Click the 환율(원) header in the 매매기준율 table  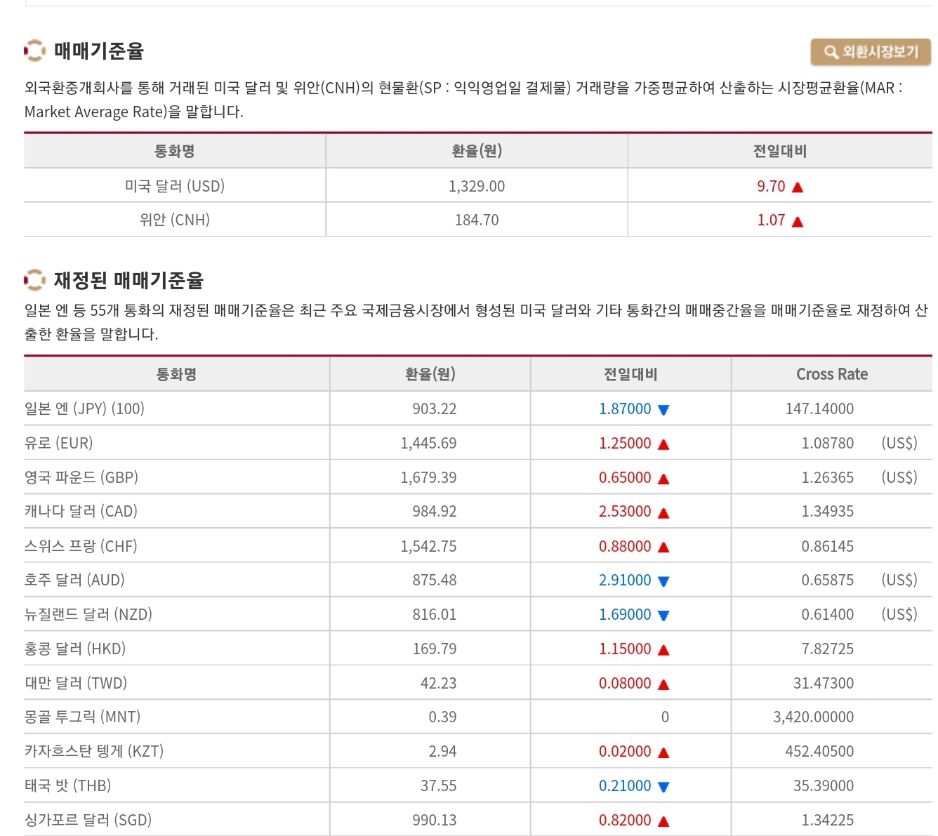point(477,151)
